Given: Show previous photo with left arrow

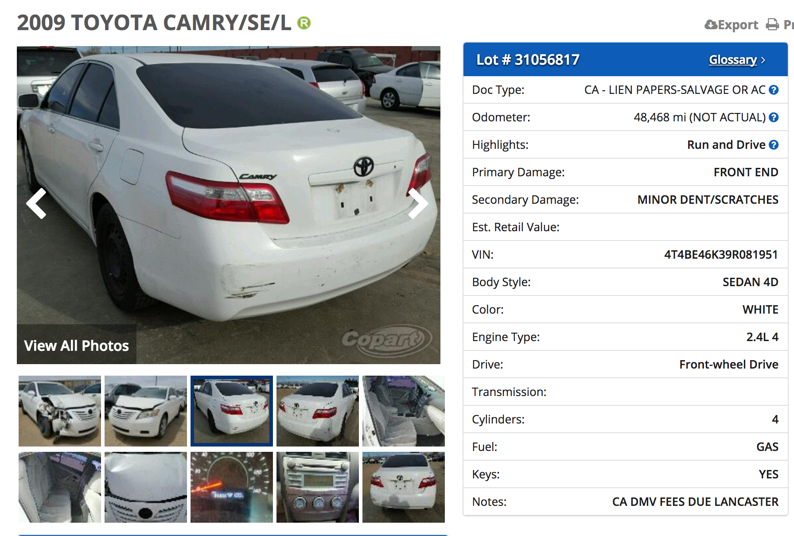Looking at the screenshot, I should 36,203.
